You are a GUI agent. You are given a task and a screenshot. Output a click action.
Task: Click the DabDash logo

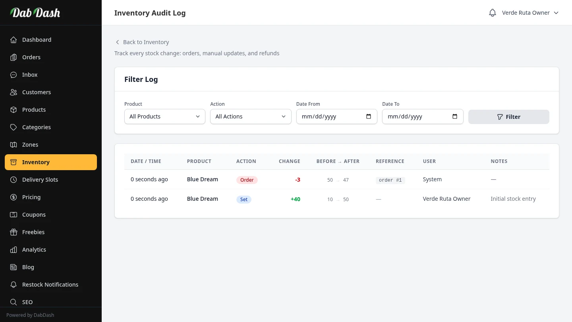click(x=35, y=13)
